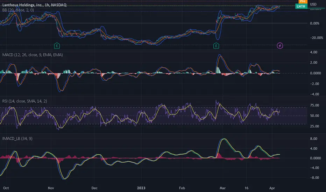Select the BB (20, close, 2, 0) legend

[x=18, y=10]
